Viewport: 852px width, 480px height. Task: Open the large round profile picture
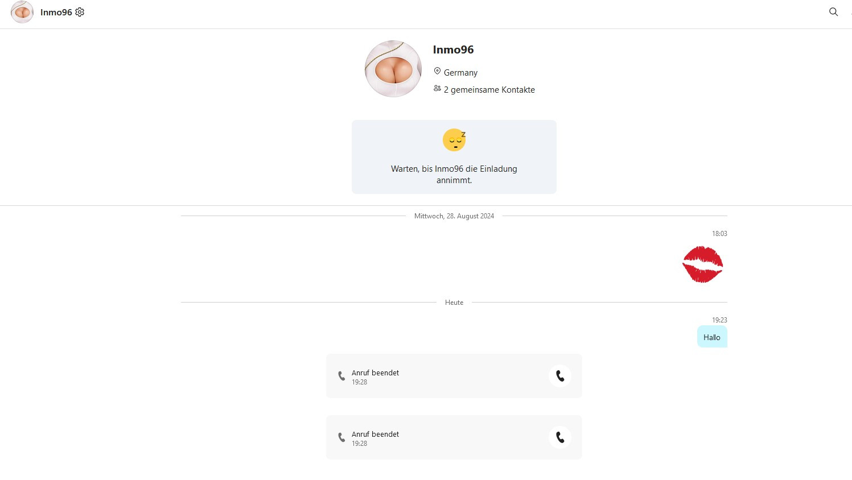(x=393, y=69)
